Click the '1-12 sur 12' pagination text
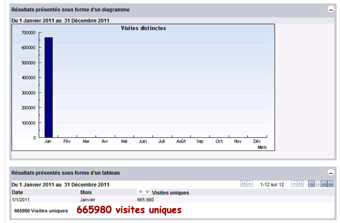340x223 pixels. 272,184
